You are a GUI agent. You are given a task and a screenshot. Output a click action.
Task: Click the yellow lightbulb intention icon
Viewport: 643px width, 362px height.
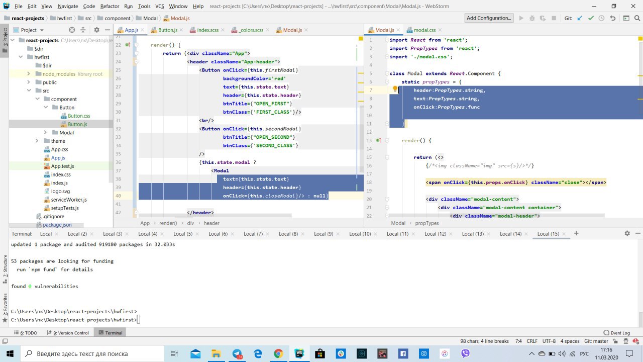pos(395,90)
